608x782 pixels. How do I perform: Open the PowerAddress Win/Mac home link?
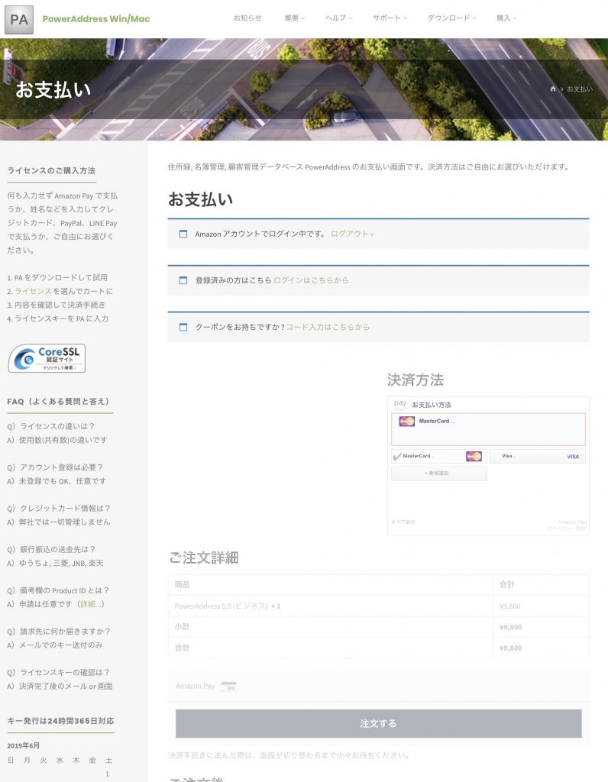coord(95,19)
